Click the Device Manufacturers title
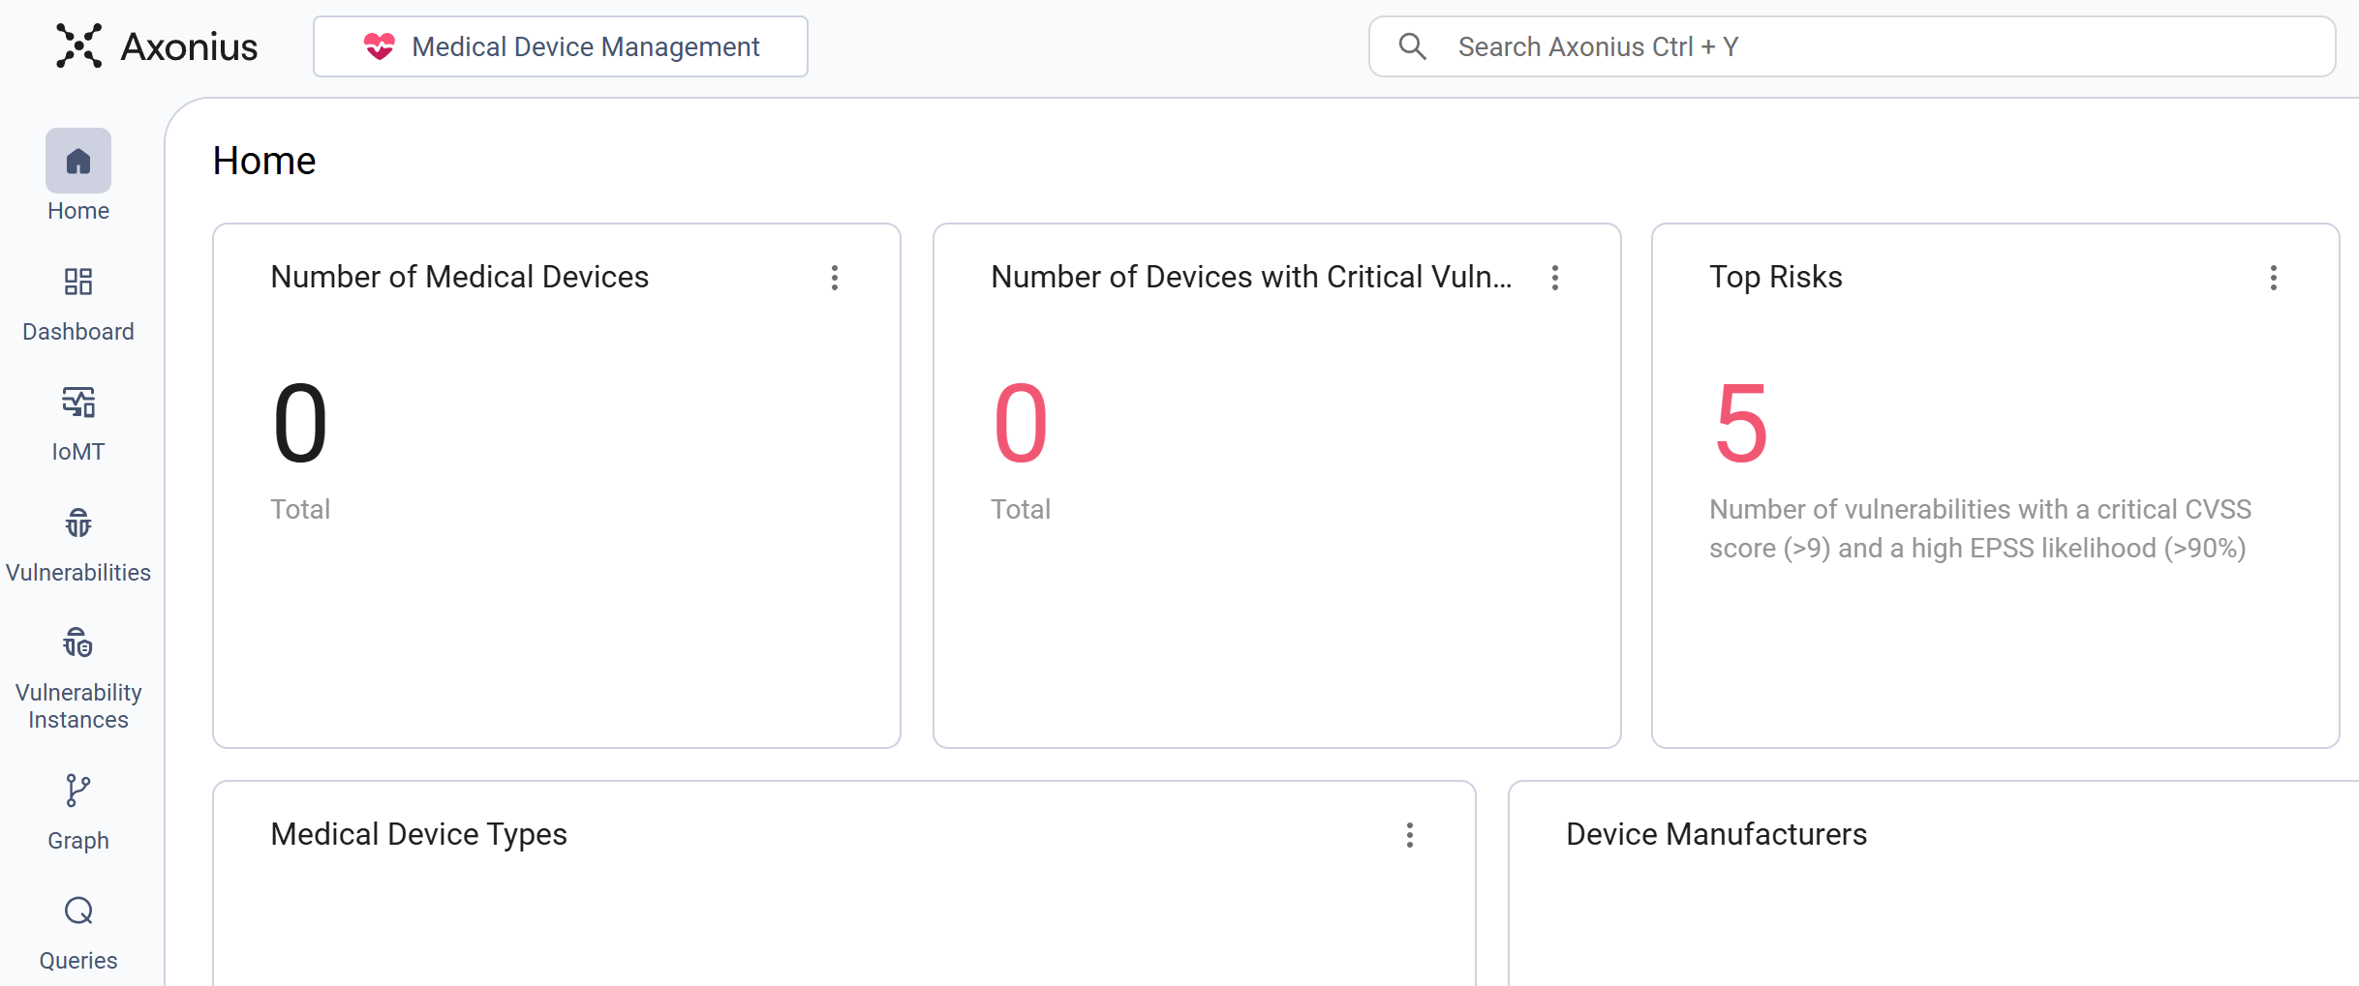Screen dimensions: 2359x986 pyautogui.click(x=1716, y=834)
